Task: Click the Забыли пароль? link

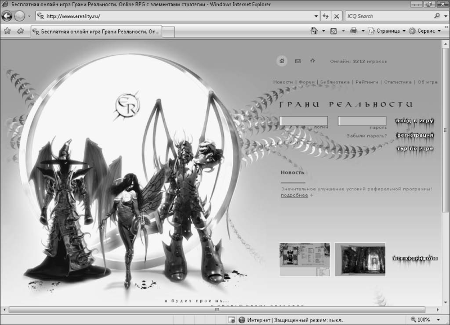Action: point(367,136)
